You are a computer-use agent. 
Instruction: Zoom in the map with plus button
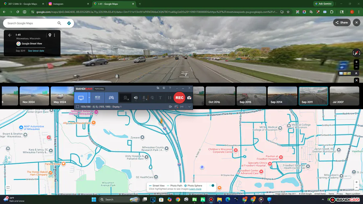point(357,182)
